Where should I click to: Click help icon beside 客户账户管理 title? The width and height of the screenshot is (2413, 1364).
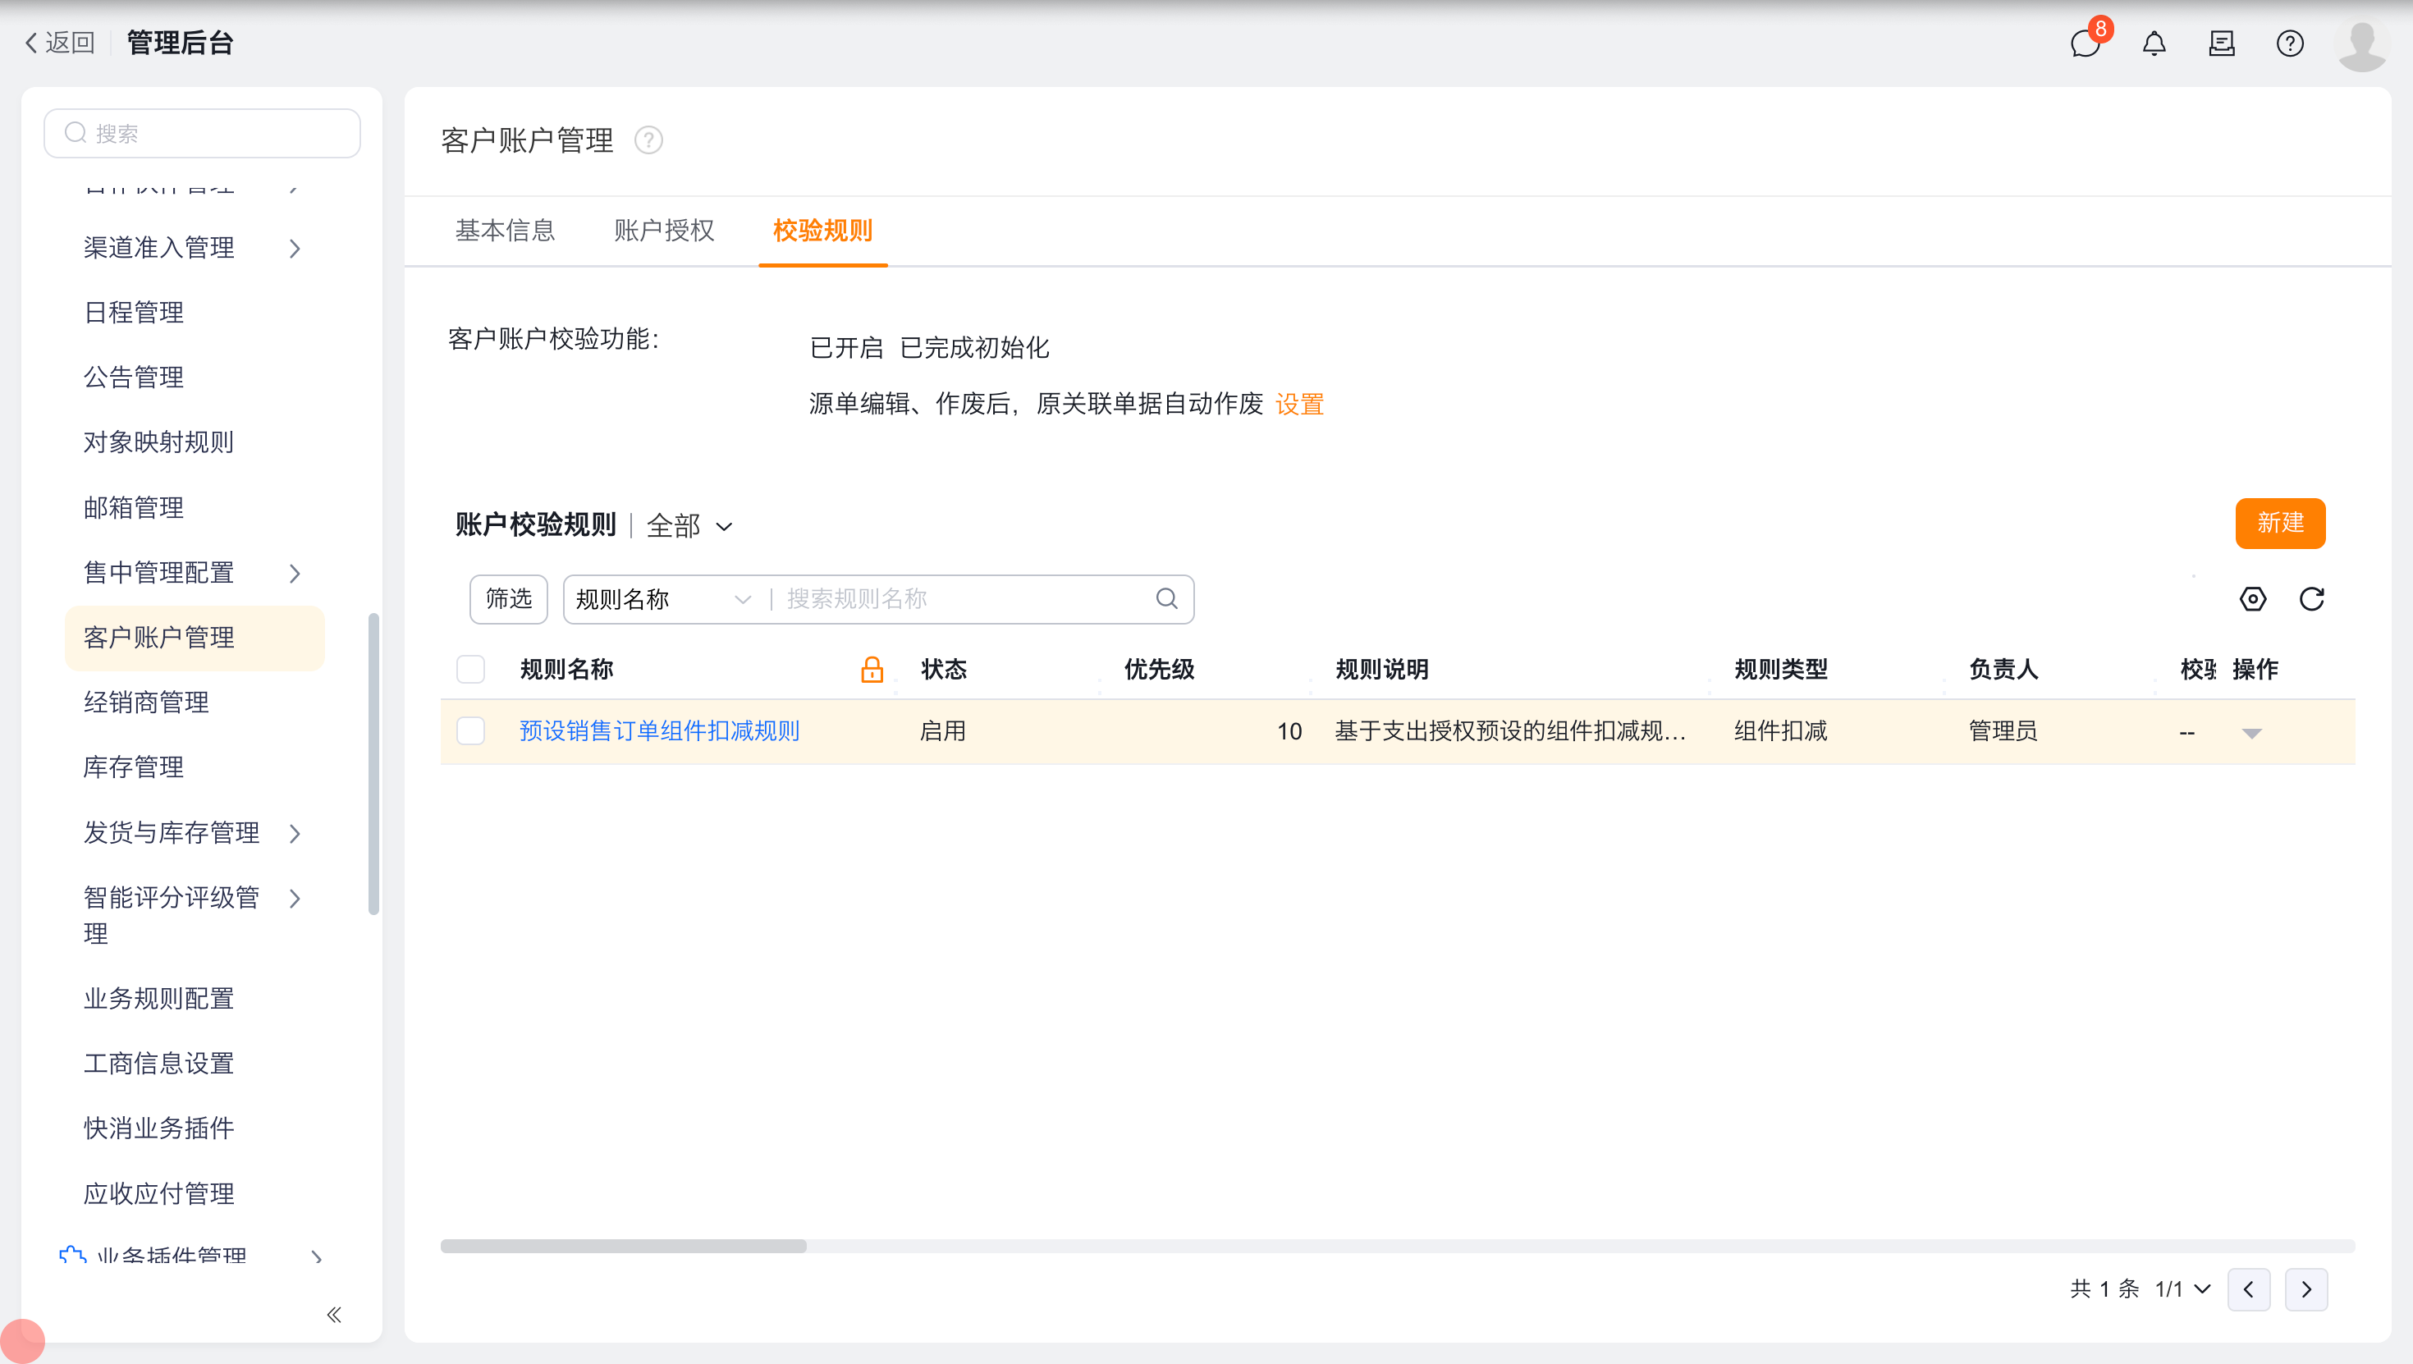click(x=648, y=140)
